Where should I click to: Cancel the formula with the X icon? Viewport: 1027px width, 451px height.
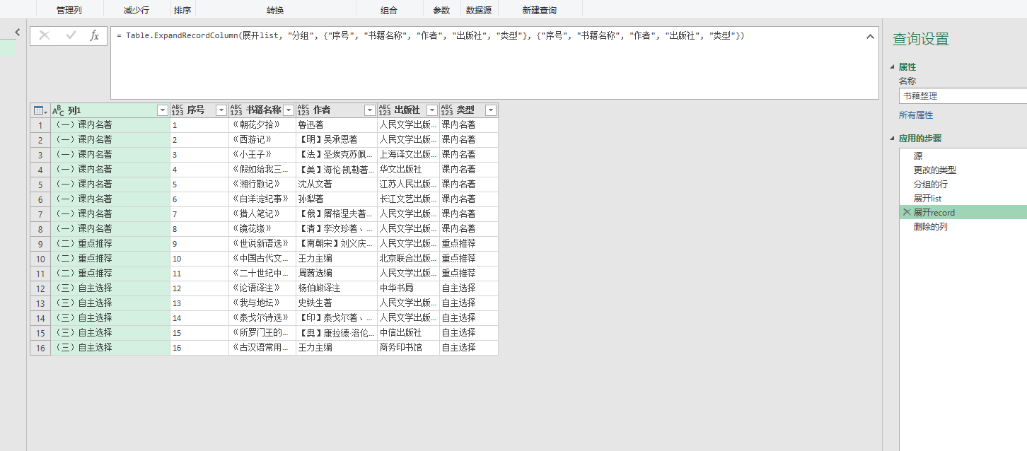pyautogui.click(x=45, y=36)
